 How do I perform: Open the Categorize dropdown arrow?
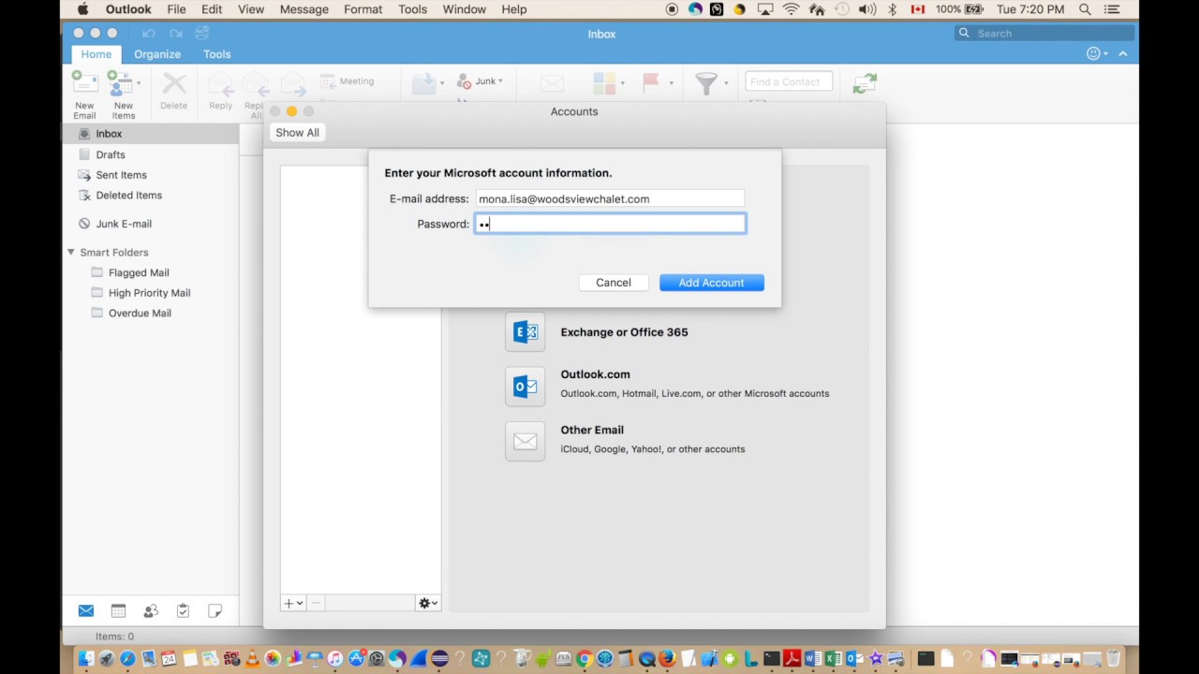point(622,83)
